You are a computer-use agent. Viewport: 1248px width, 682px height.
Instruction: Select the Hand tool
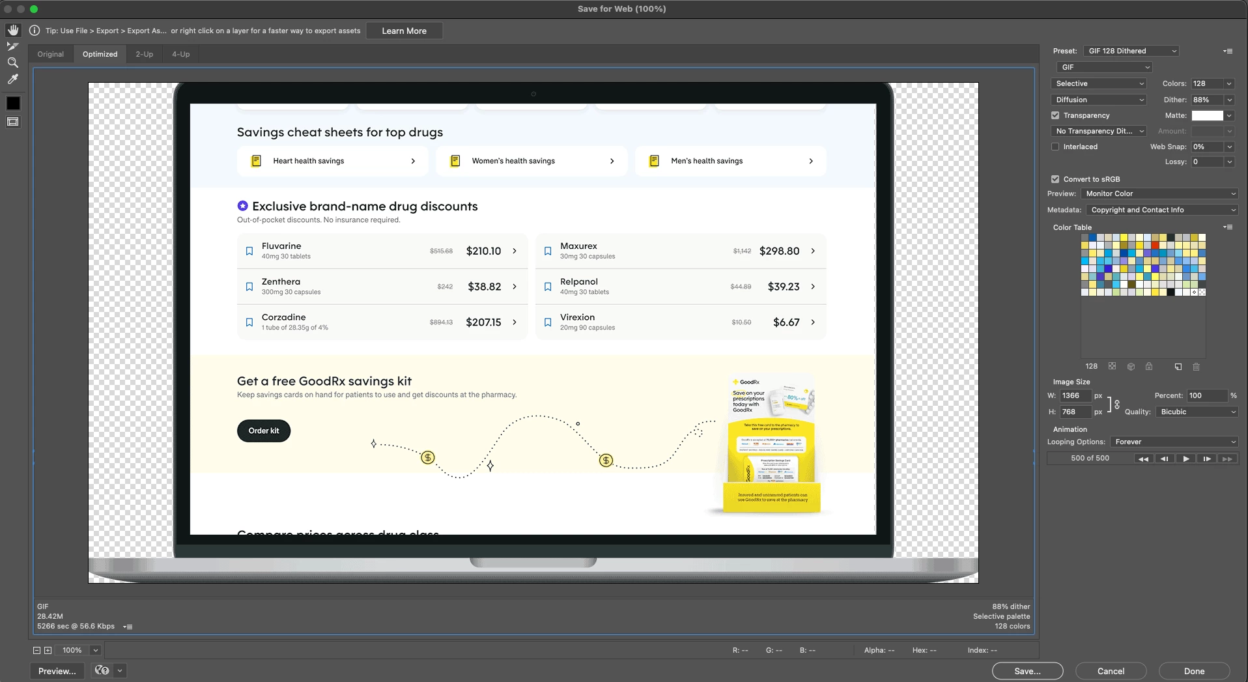(x=13, y=30)
